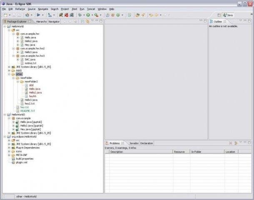Open the Tomcat menu
Viewport: 254px width, 200px height.
point(91,9)
